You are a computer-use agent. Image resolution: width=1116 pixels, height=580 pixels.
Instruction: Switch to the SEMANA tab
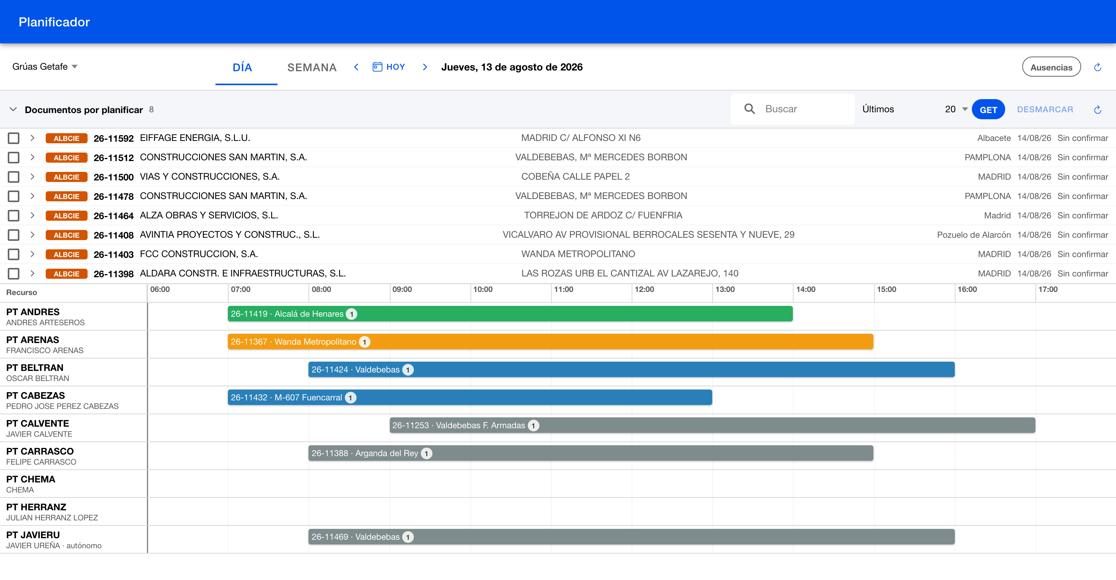tap(312, 67)
